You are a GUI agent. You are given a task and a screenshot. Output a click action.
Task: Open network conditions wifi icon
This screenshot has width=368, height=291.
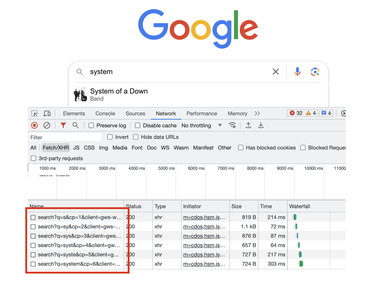(232, 125)
